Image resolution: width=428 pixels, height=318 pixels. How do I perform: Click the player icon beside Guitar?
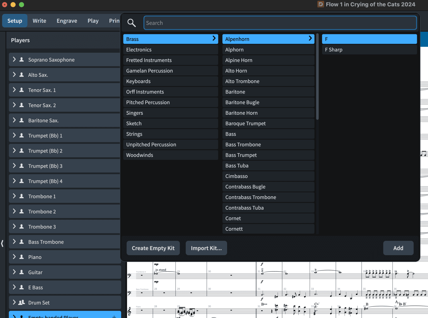point(21,272)
